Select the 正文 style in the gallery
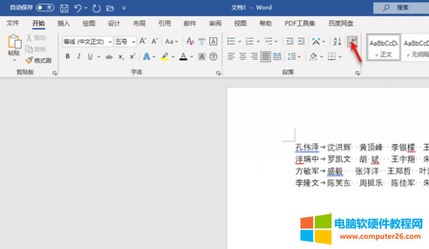429x249 pixels. point(384,47)
